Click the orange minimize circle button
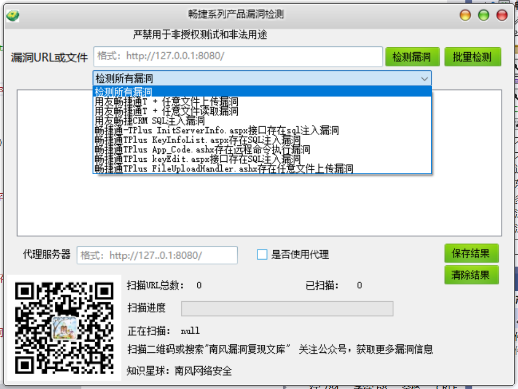This screenshot has width=518, height=389. click(465, 15)
